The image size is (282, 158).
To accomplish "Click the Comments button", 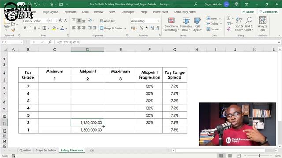I will 268,12.
